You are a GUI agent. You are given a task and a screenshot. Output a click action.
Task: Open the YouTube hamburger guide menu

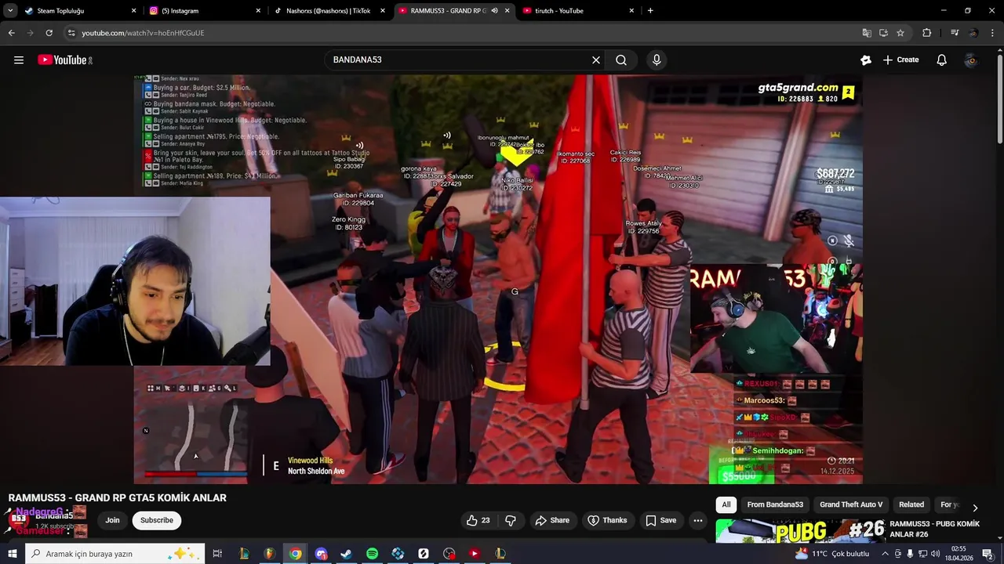tap(19, 60)
